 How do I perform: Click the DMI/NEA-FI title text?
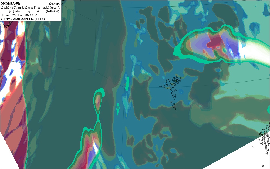(x=10, y=4)
